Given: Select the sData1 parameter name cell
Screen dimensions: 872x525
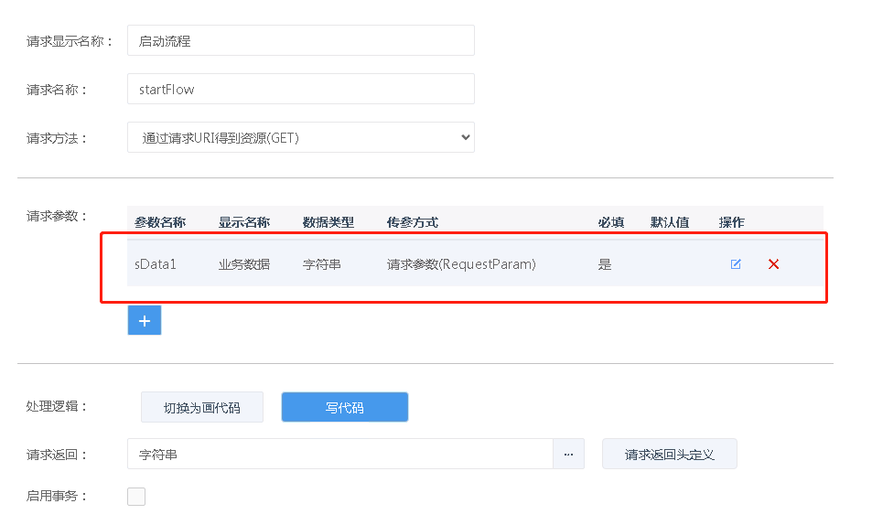Looking at the screenshot, I should click(155, 264).
